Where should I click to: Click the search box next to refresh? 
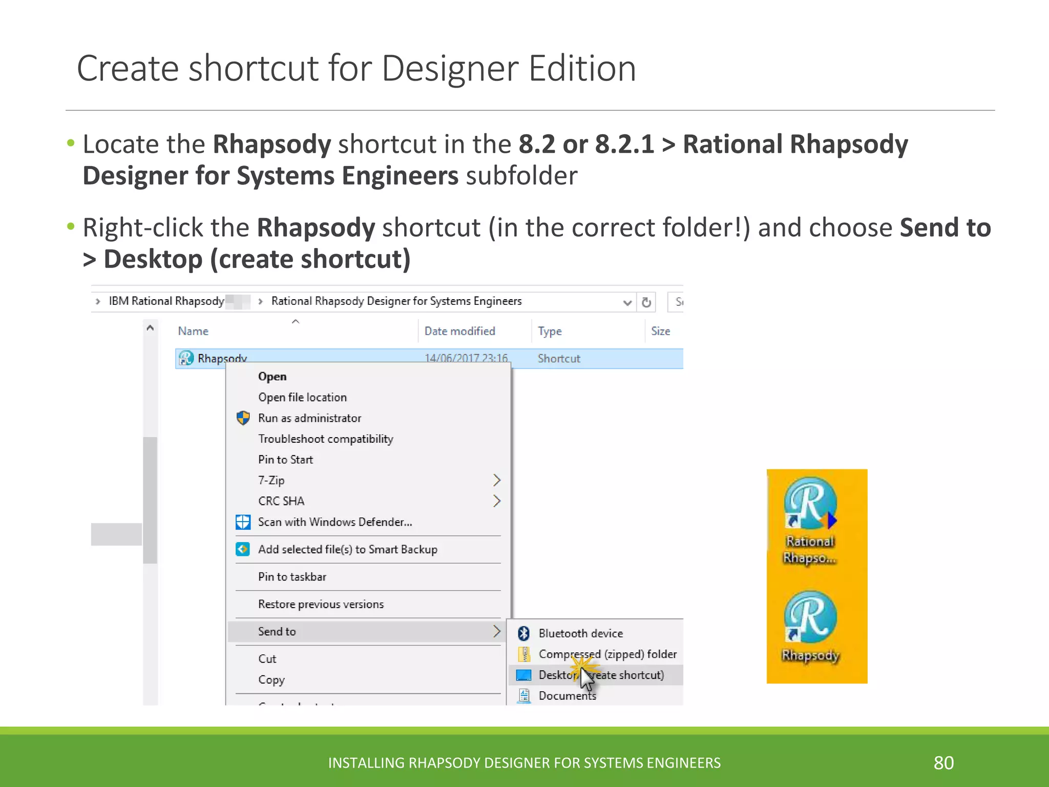pyautogui.click(x=676, y=302)
